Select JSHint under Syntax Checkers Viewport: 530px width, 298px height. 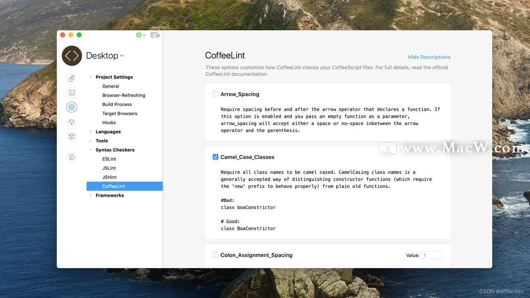point(109,177)
